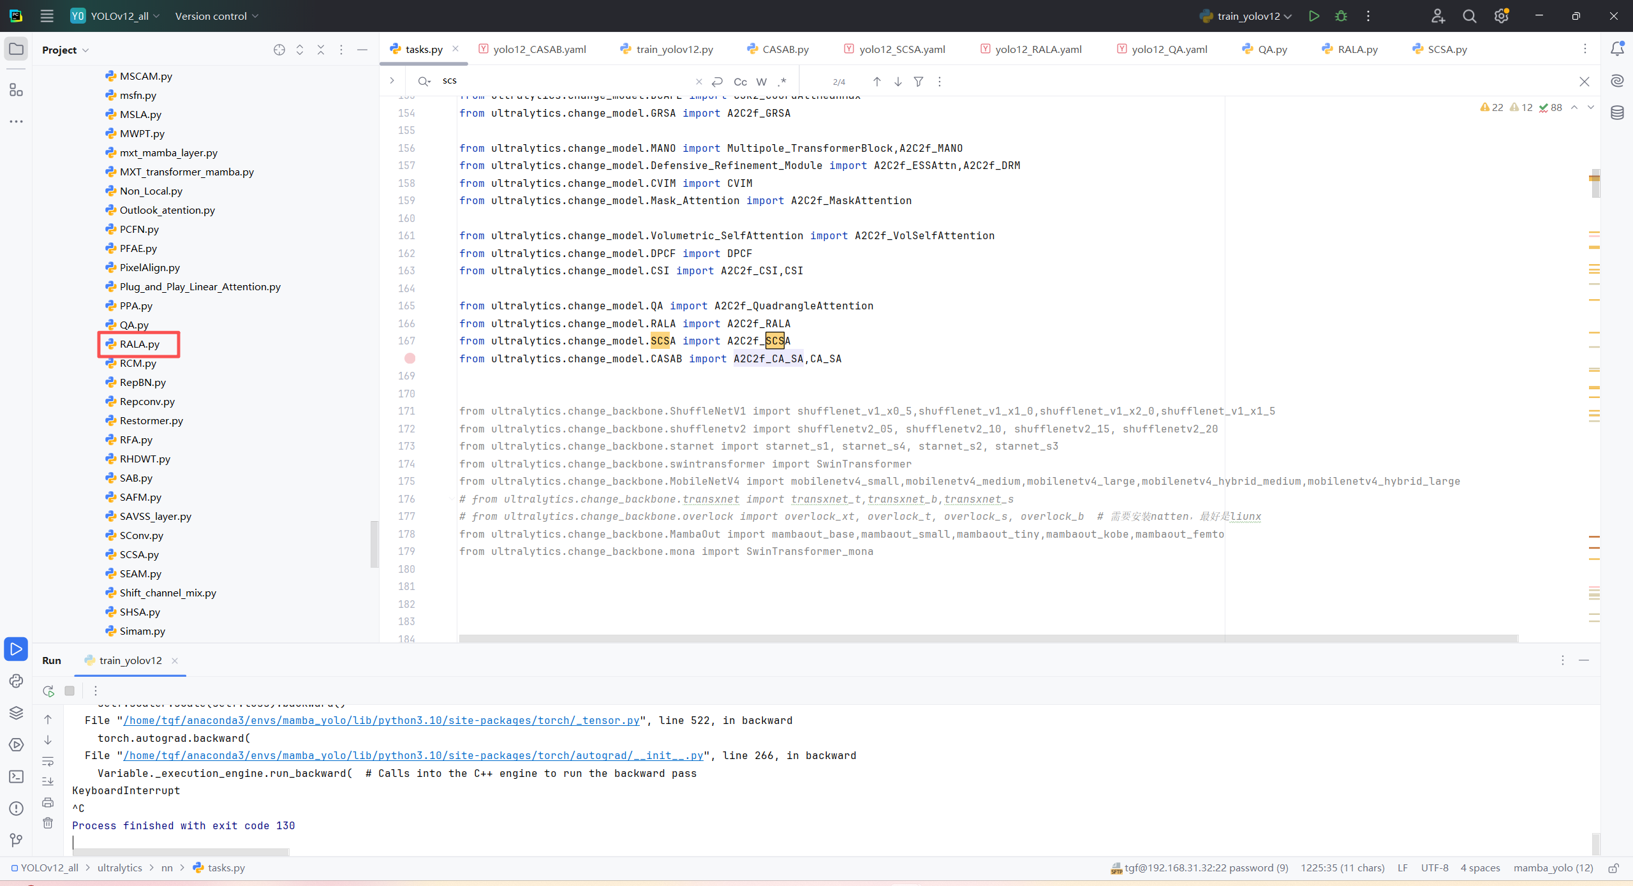Screen dimensions: 1633x886
Task: Click the mamba_yolo interpreter in the status bar
Action: click(x=1553, y=868)
